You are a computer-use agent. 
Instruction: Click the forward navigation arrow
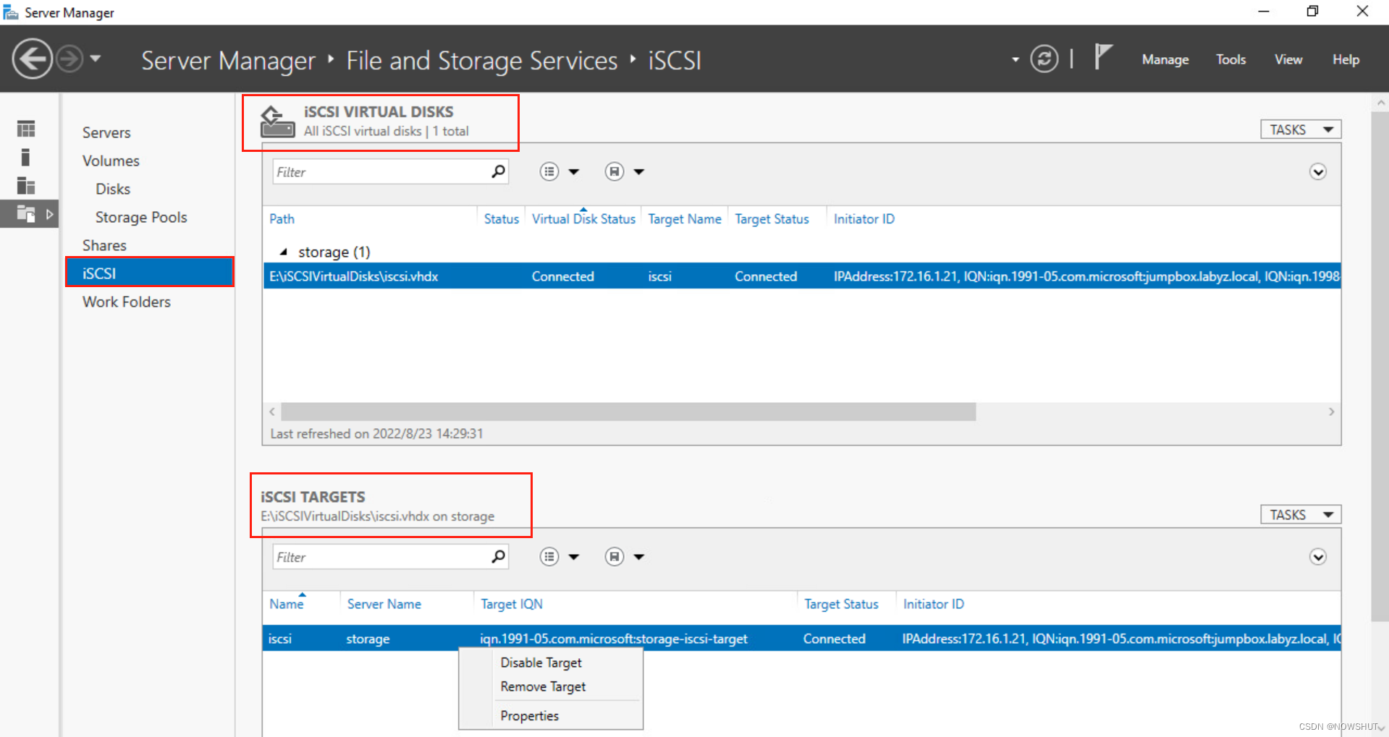point(70,59)
